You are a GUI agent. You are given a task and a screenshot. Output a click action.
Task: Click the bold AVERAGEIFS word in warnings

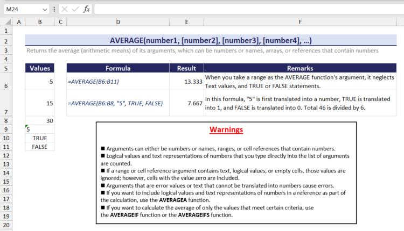194,215
